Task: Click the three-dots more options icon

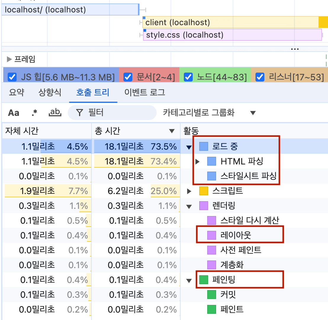Action: 295,49
